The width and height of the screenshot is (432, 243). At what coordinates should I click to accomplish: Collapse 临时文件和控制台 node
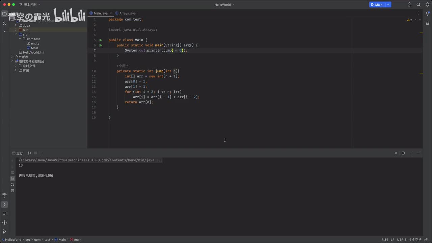click(12, 61)
